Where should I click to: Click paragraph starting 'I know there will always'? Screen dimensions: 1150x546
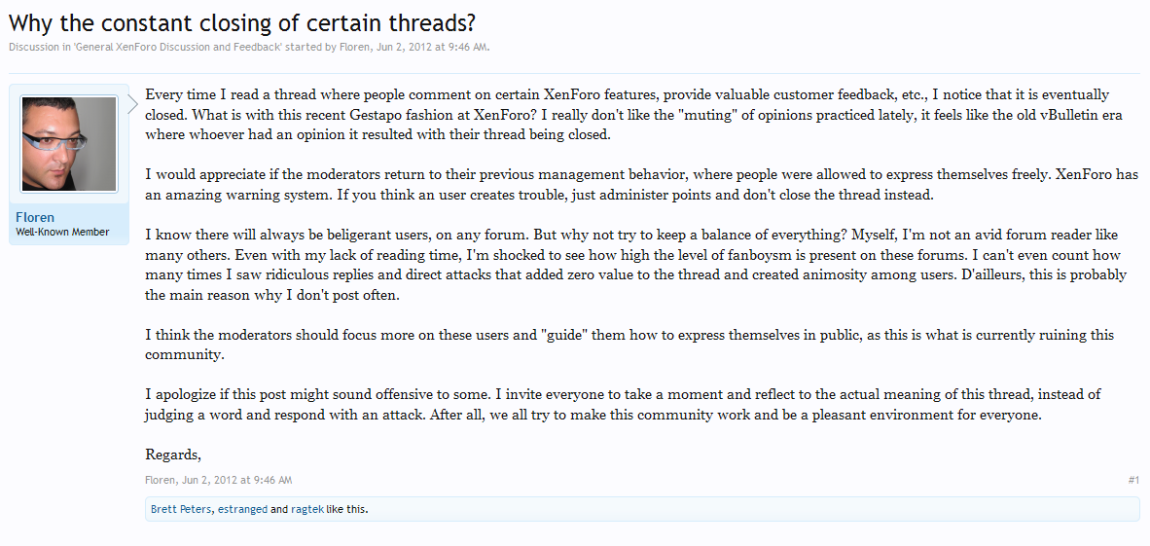[636, 266]
